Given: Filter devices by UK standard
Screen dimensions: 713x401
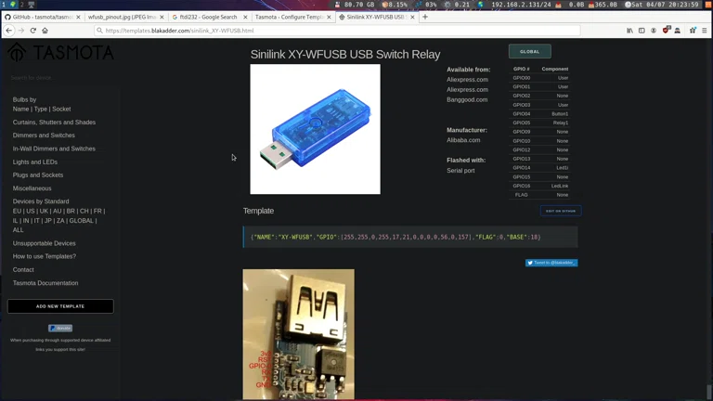Looking at the screenshot, I should pyautogui.click(x=44, y=211).
